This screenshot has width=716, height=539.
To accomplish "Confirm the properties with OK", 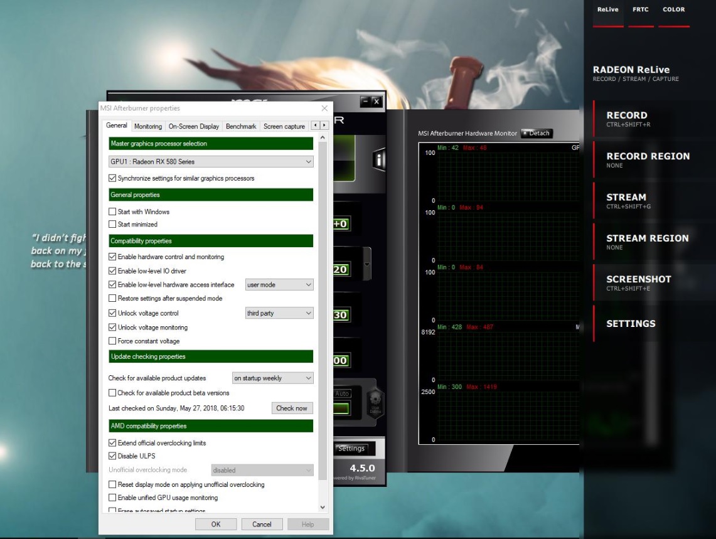I will click(216, 525).
